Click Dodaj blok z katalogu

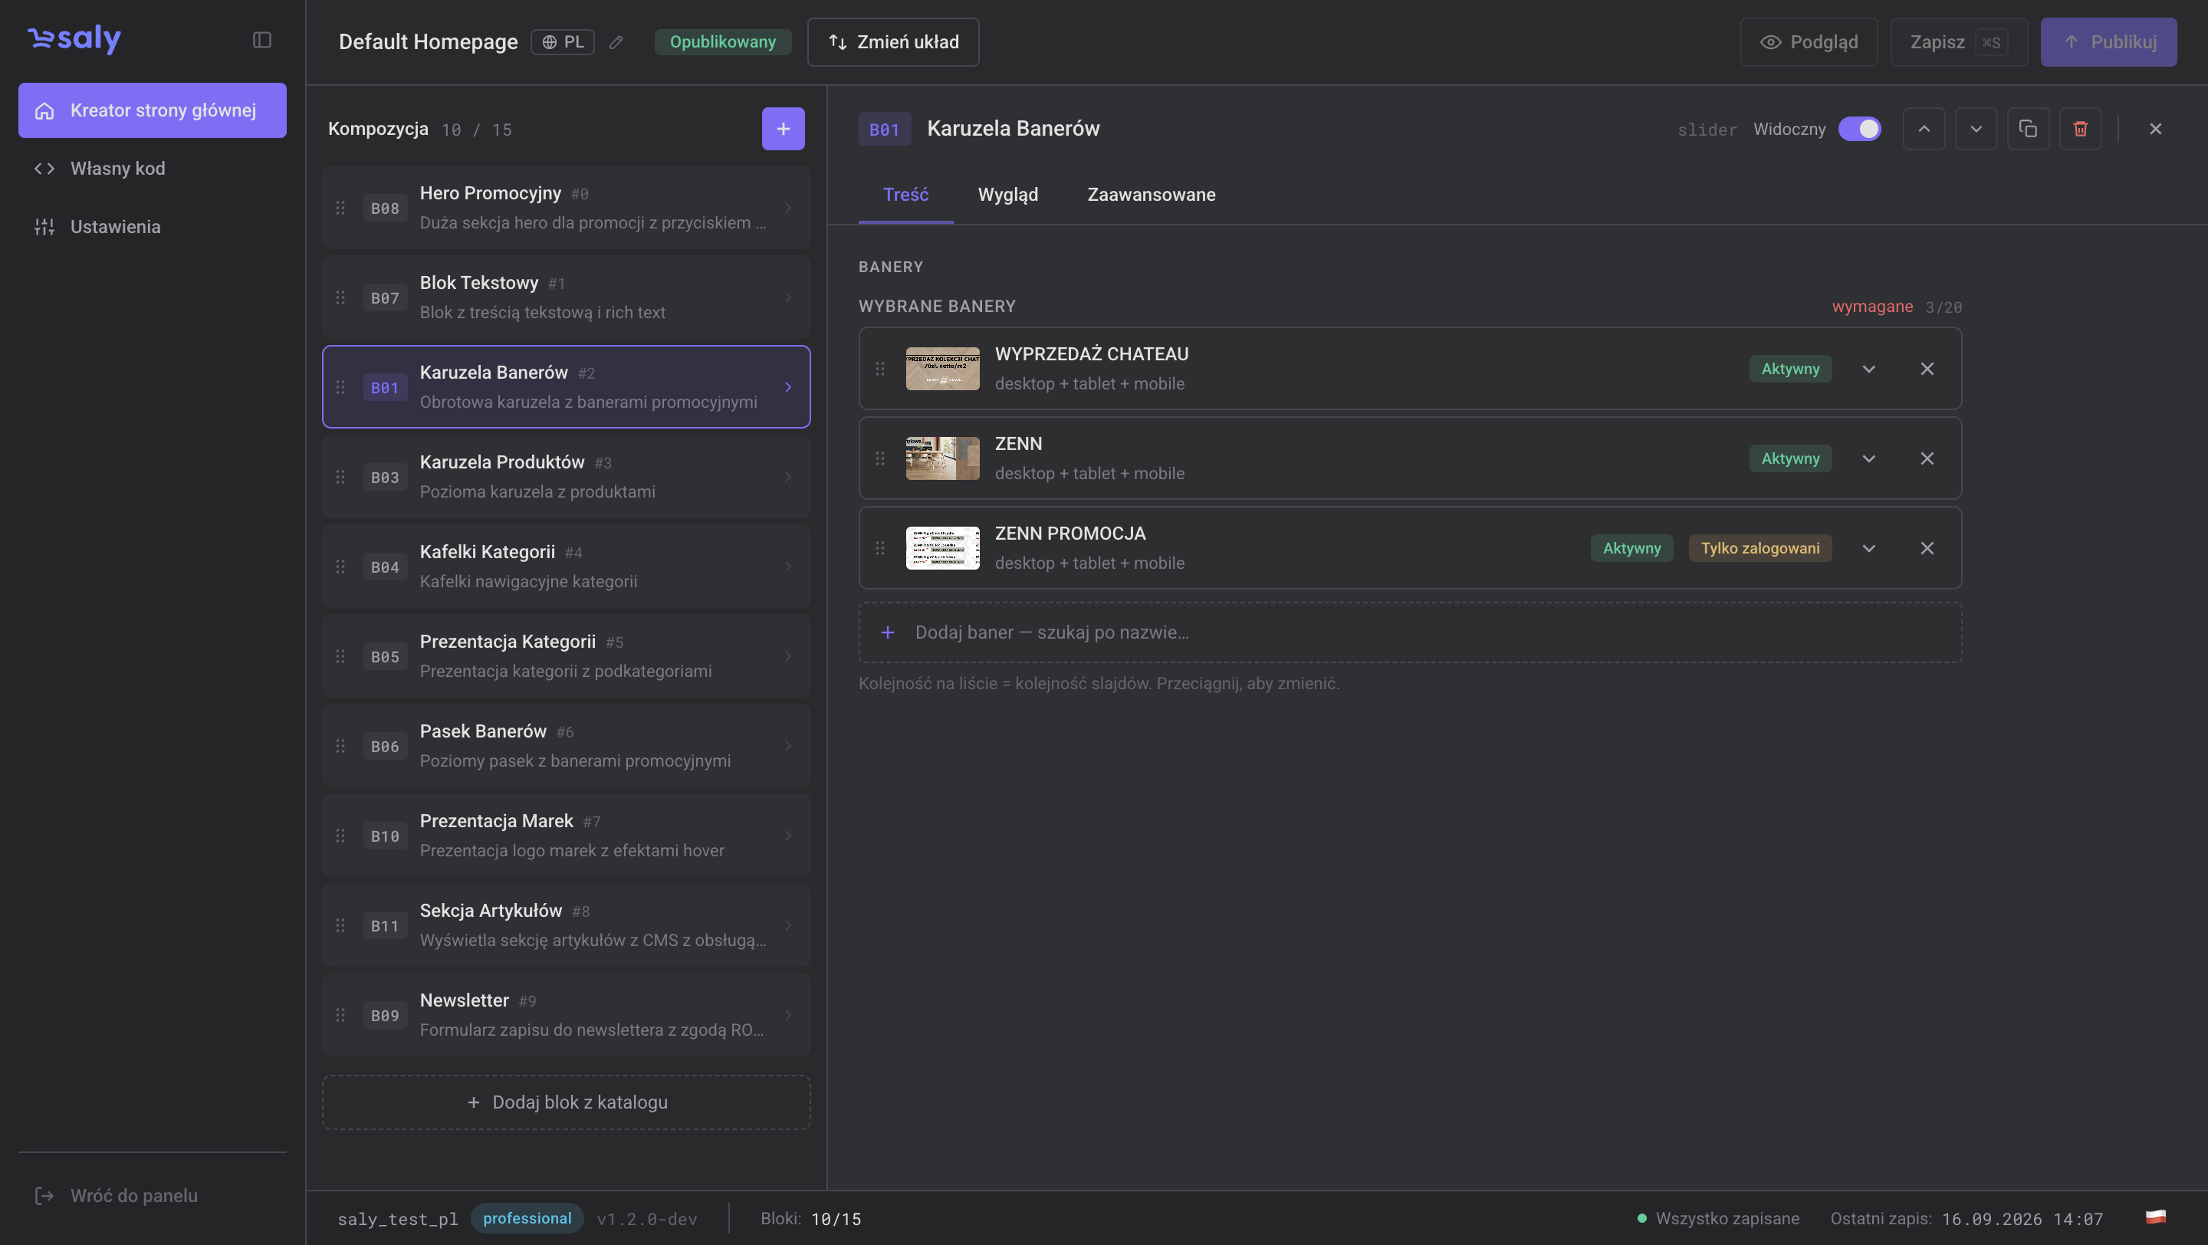point(566,1102)
